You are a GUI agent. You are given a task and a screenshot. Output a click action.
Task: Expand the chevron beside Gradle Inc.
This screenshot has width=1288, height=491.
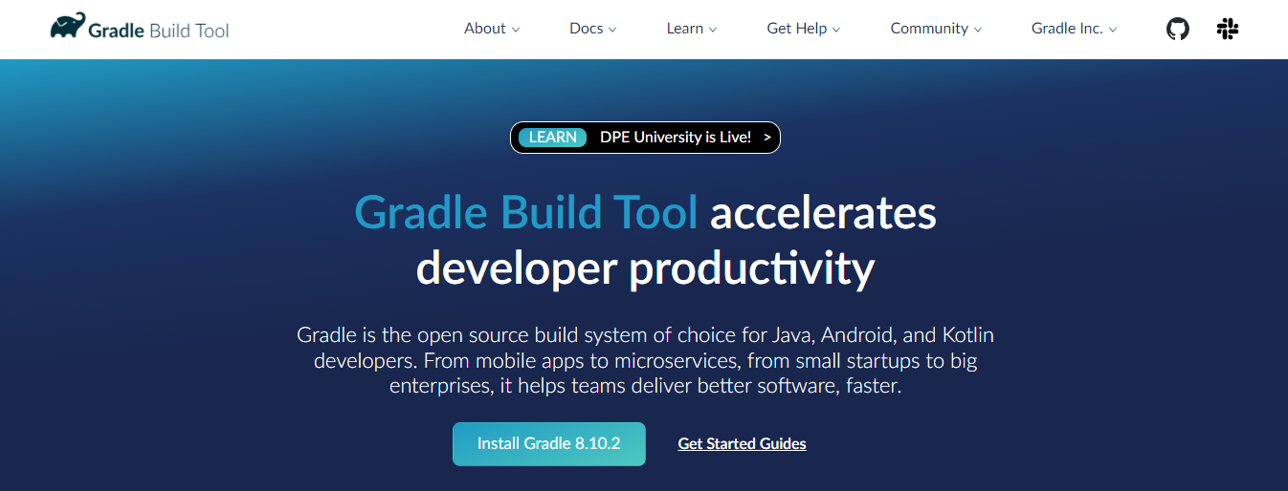coord(1113,30)
